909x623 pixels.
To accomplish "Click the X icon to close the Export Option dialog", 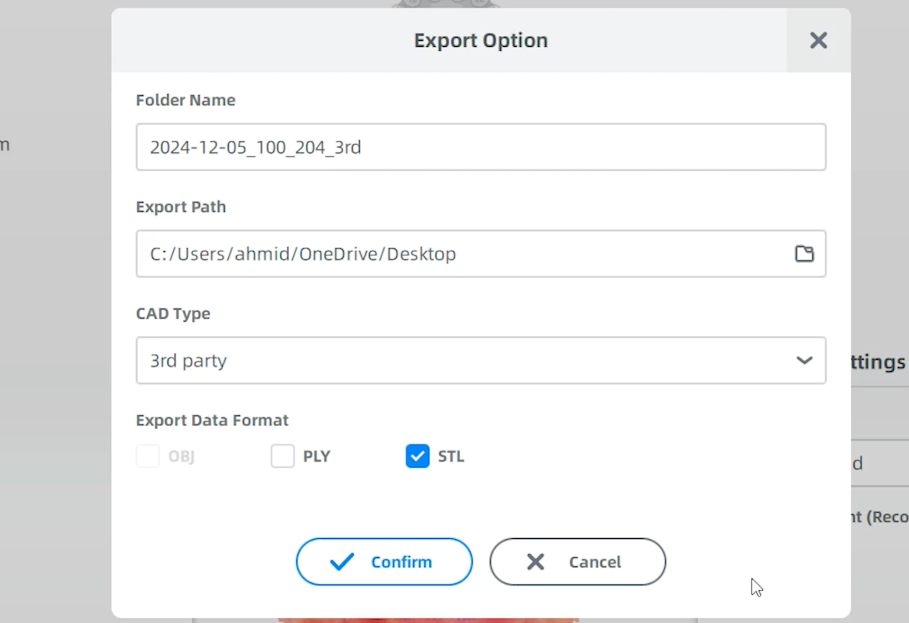I will click(x=818, y=41).
